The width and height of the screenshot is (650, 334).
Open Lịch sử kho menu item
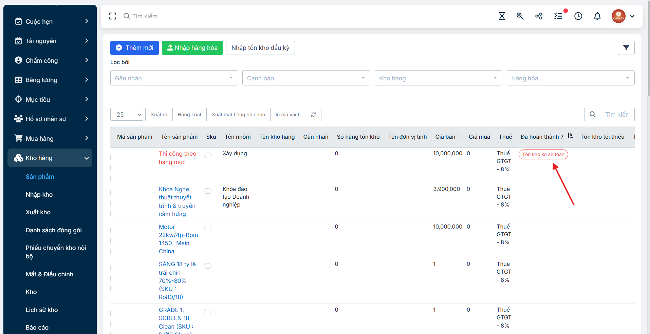pyautogui.click(x=42, y=310)
